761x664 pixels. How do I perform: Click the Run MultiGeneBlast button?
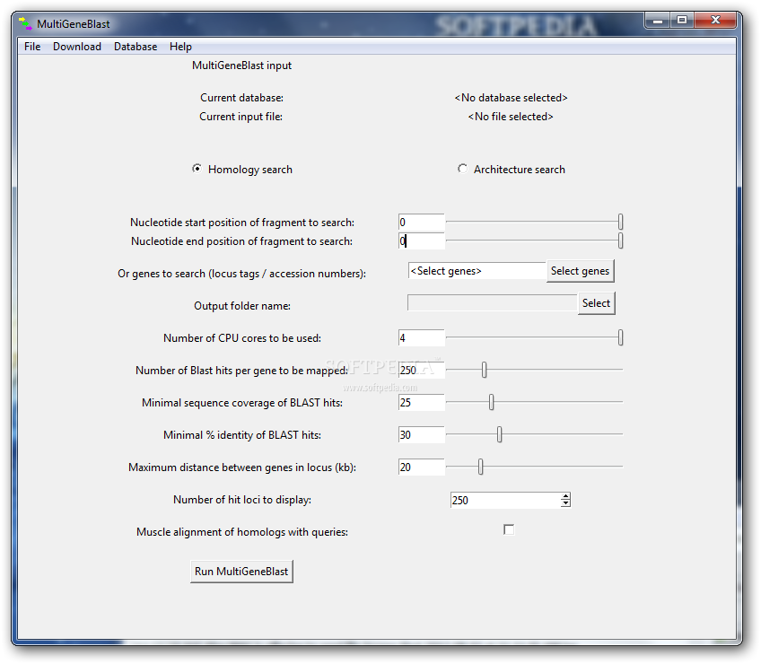click(x=241, y=572)
